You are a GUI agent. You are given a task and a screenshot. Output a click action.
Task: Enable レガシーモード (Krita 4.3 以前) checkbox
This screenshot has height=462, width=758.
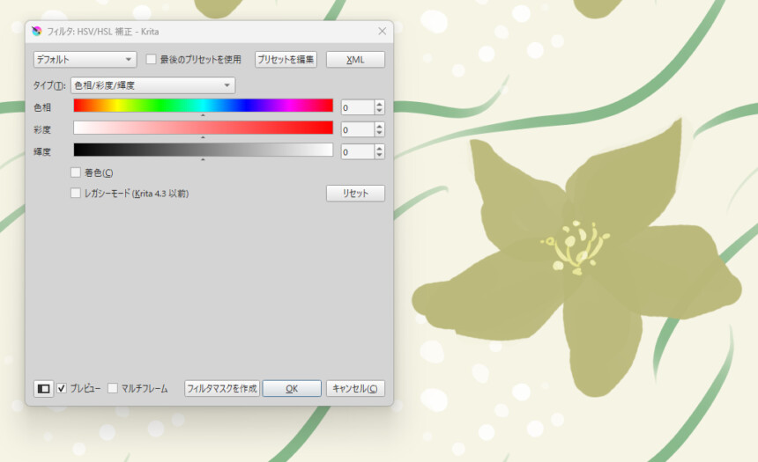(x=76, y=193)
